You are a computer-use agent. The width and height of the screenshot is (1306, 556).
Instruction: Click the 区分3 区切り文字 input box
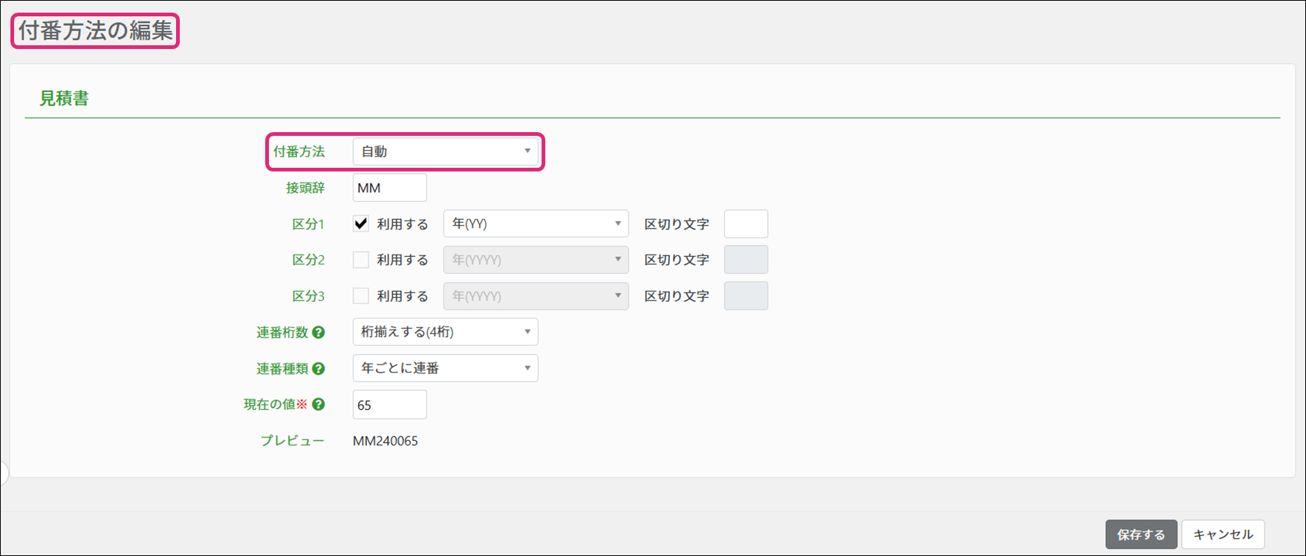[746, 295]
